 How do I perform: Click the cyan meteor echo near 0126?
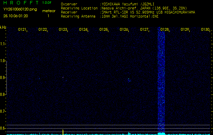coord(129,80)
